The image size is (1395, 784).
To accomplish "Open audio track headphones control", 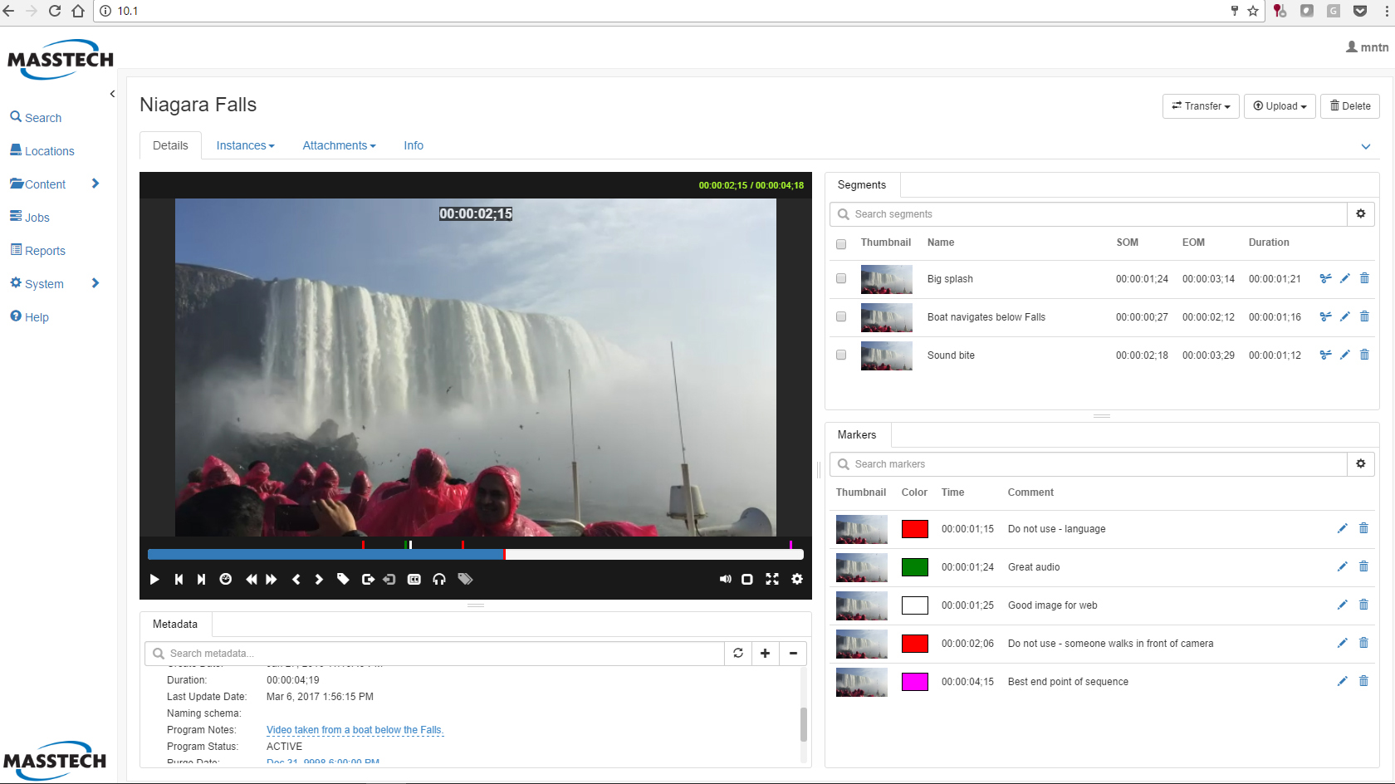I will [439, 579].
